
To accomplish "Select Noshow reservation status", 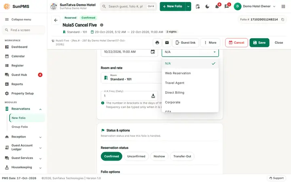I will [159, 157].
